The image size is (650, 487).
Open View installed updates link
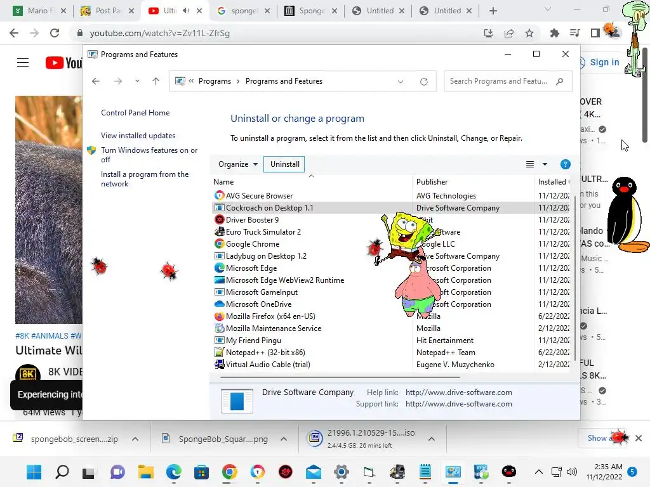138,136
